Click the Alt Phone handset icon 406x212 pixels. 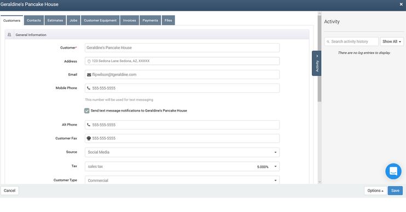point(89,125)
